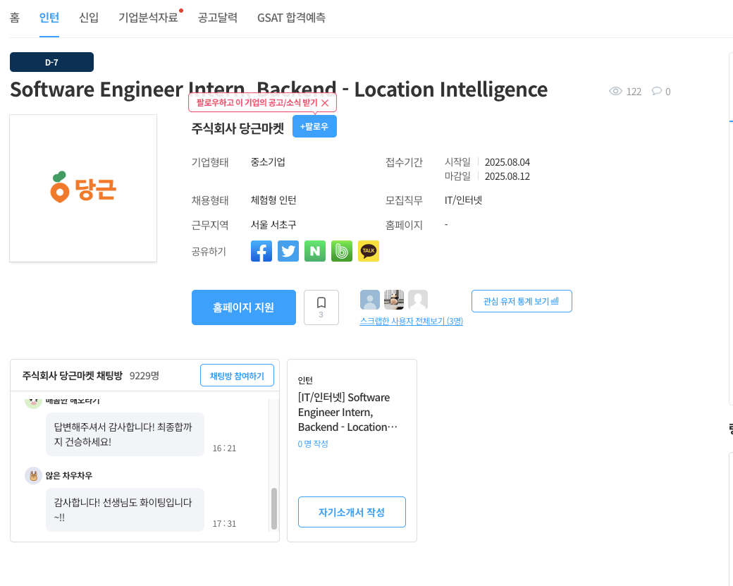
Task: Switch to the 신입 tab
Action: click(x=89, y=18)
